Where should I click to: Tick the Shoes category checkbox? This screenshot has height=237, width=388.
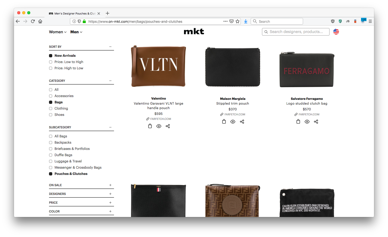pyautogui.click(x=50, y=115)
